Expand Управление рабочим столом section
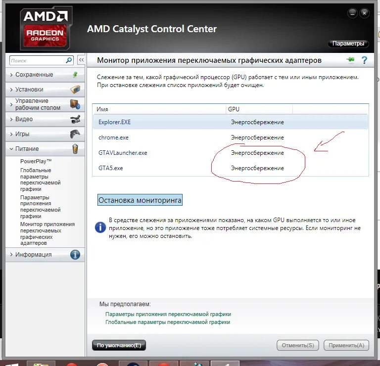Image resolution: width=380 pixels, height=366 pixels. [45, 104]
